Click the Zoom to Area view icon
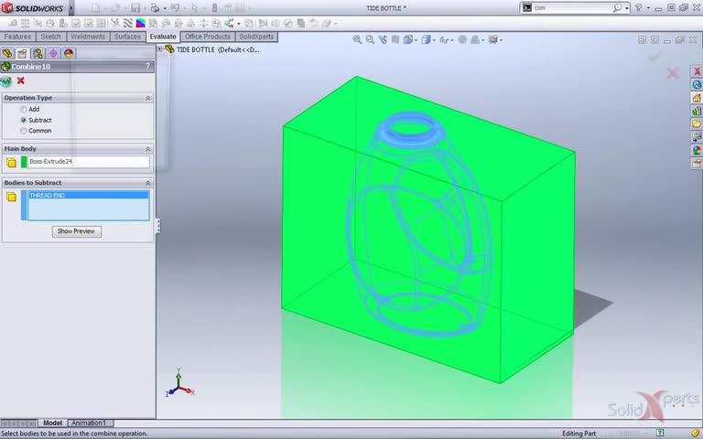 (x=370, y=40)
